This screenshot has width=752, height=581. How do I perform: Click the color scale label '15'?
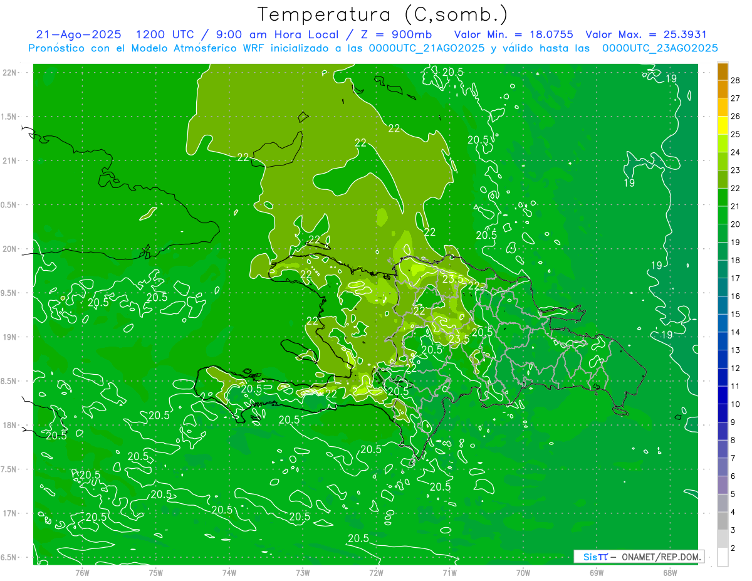pyautogui.click(x=736, y=314)
